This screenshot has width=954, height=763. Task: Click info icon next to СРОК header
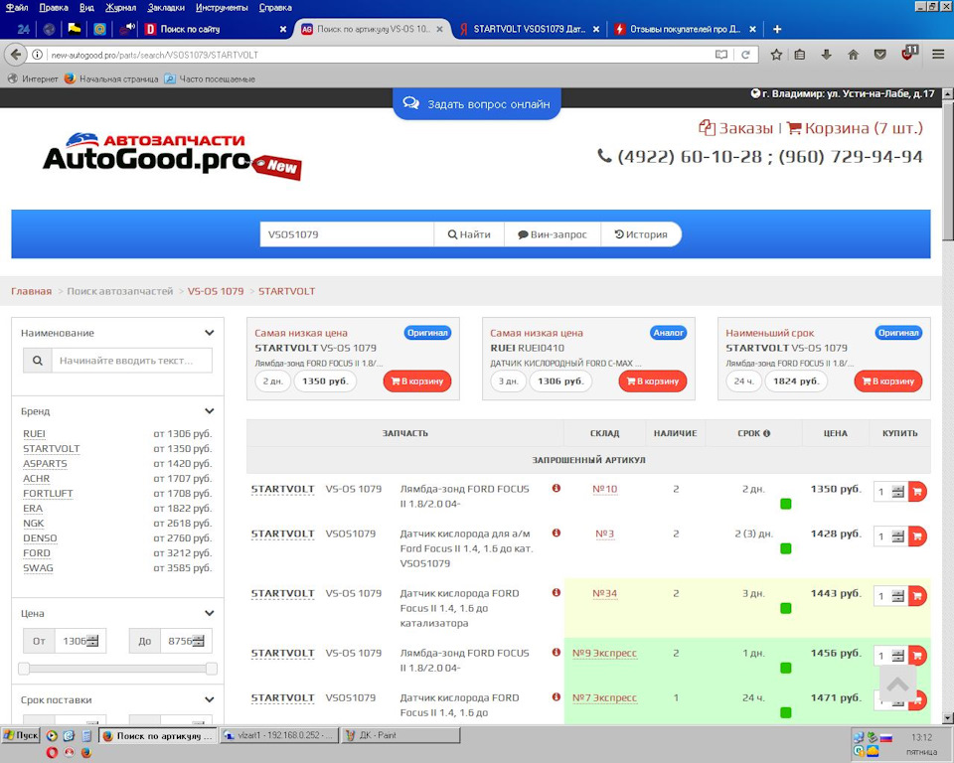tap(766, 433)
